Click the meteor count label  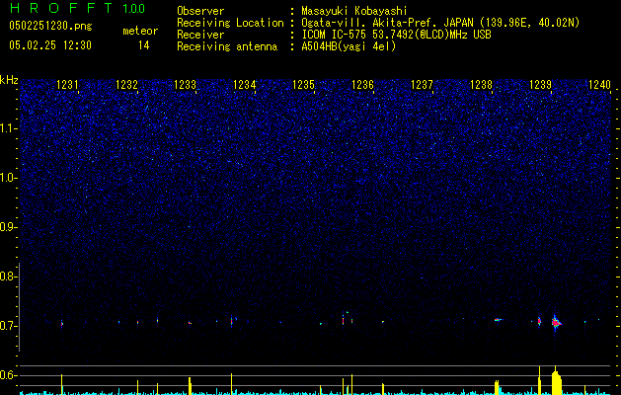click(140, 31)
